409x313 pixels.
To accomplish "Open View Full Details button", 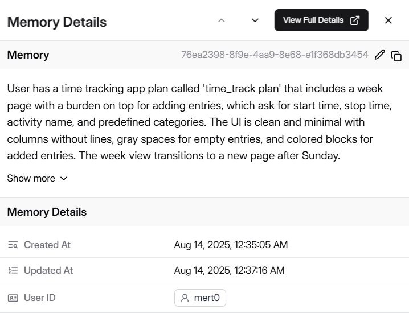I will 321,20.
